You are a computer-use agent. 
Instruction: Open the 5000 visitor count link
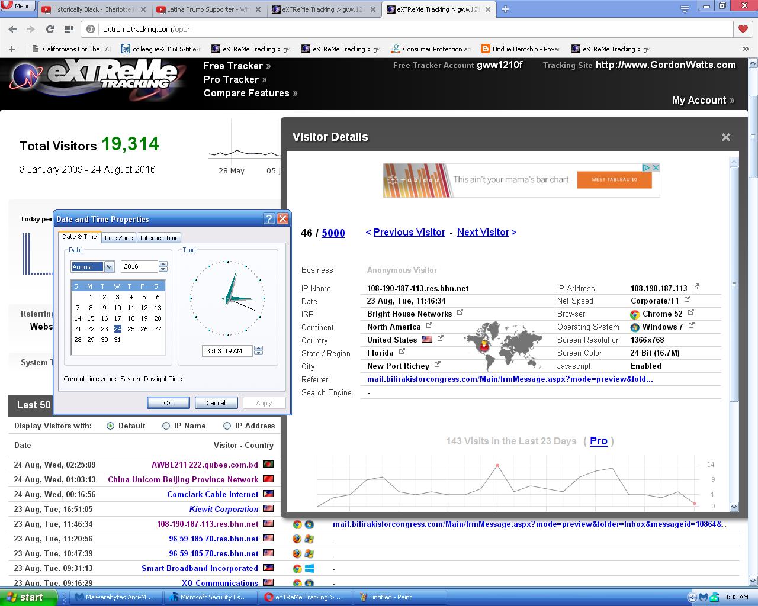click(333, 233)
